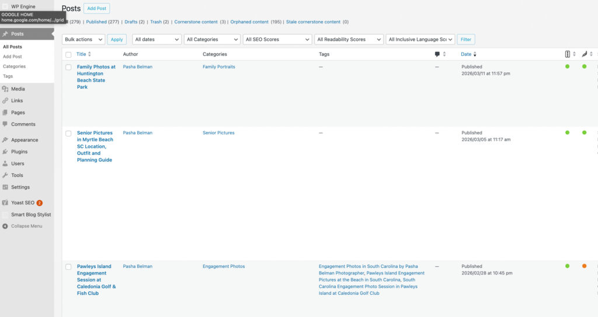Show Stale cornerstone content filter link
Viewport: 598px width, 317px height.
click(313, 22)
